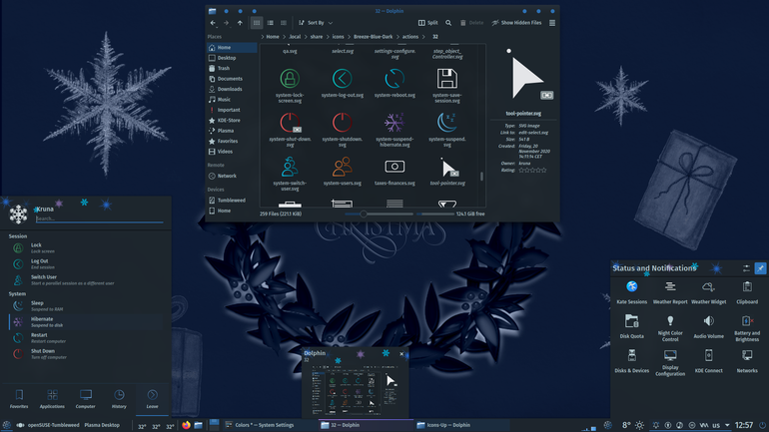Viewport: 769px width, 432px height.
Task: Click the search magnifier in Dolphin toolbar
Action: pyautogui.click(x=448, y=23)
